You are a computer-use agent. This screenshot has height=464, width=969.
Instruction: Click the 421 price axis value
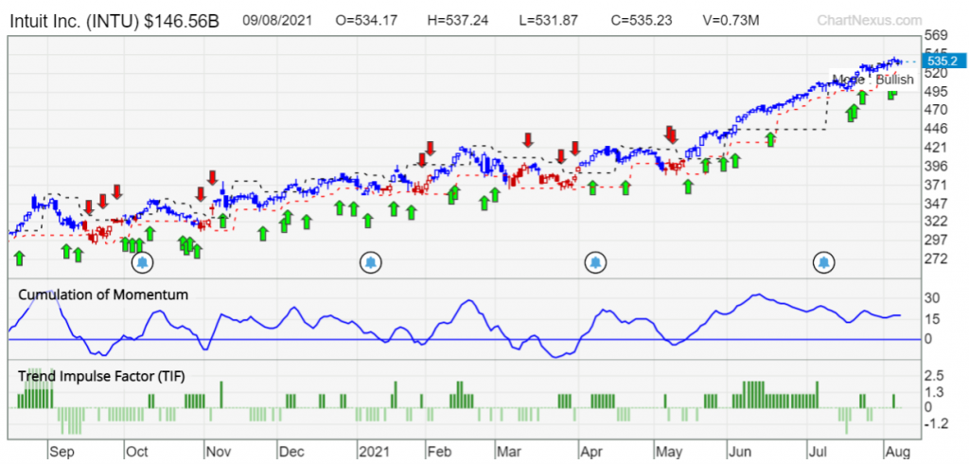pyautogui.click(x=934, y=147)
